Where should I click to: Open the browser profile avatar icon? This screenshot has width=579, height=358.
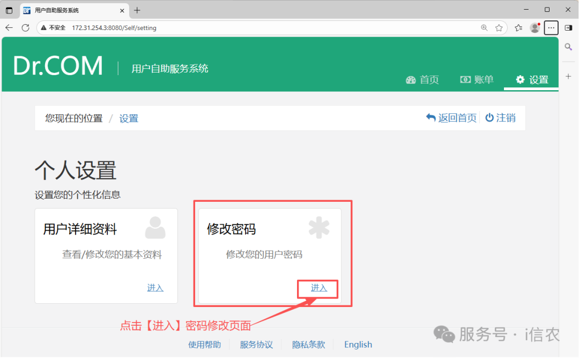535,28
